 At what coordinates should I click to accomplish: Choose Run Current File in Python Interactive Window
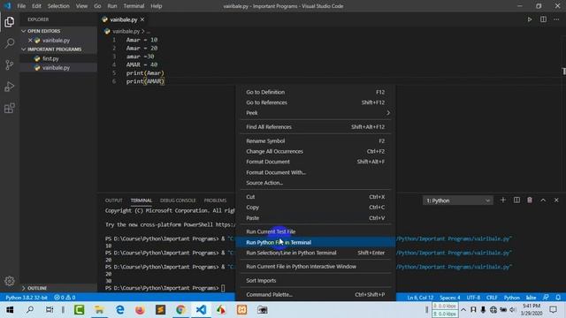coord(316,267)
